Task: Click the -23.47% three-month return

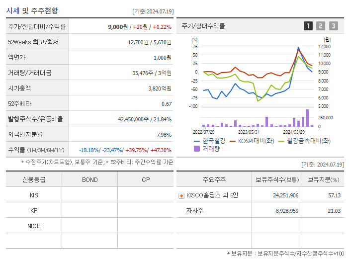Action: 112,150
